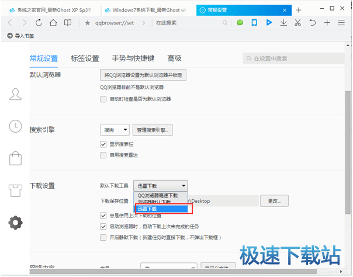
Task: Go forward with the forward arrow
Action: coord(25,23)
